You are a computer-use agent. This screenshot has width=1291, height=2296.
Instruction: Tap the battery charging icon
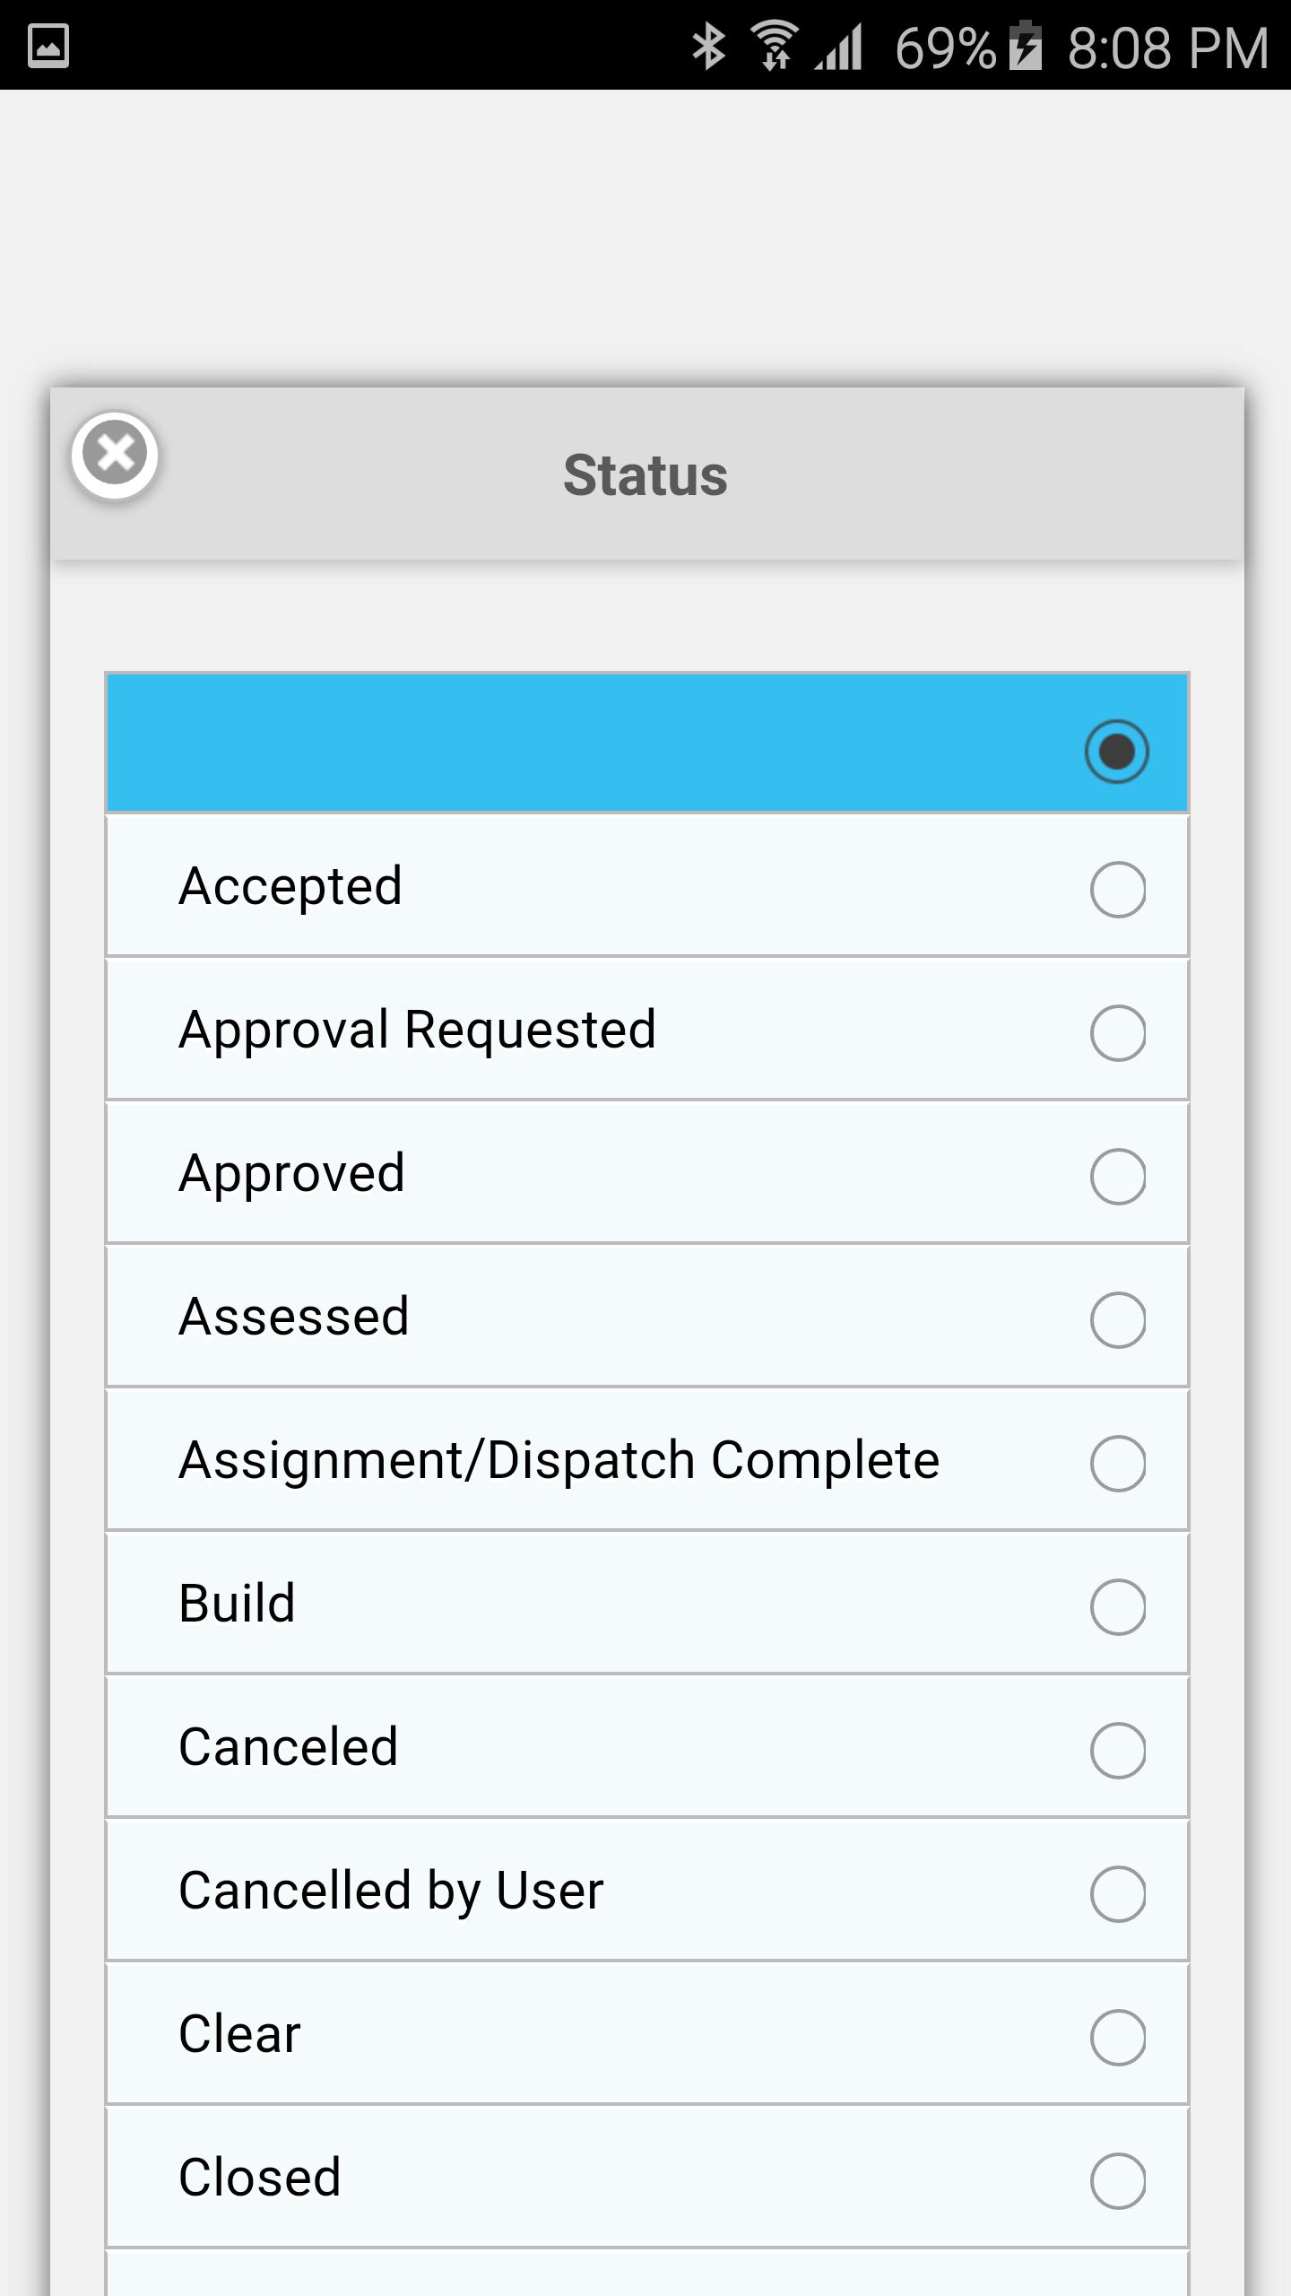tap(1026, 47)
